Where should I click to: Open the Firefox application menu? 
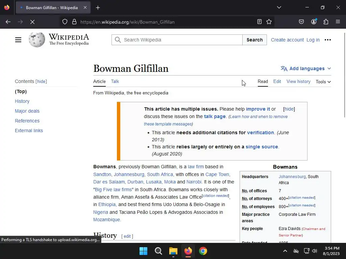338,22
